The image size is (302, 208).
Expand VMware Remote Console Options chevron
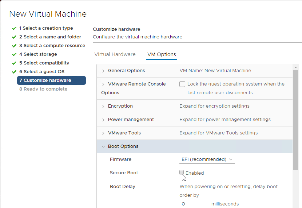[103, 84]
